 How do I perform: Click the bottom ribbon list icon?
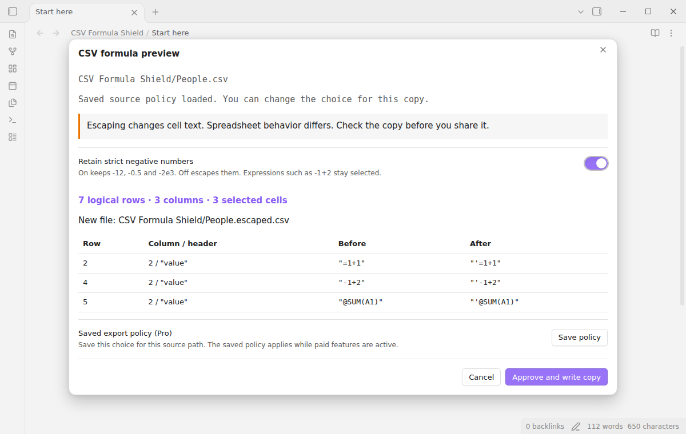point(13,137)
